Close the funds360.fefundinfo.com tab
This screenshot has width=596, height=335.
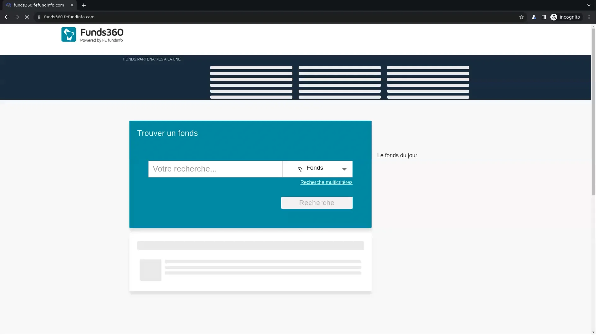[x=72, y=5]
